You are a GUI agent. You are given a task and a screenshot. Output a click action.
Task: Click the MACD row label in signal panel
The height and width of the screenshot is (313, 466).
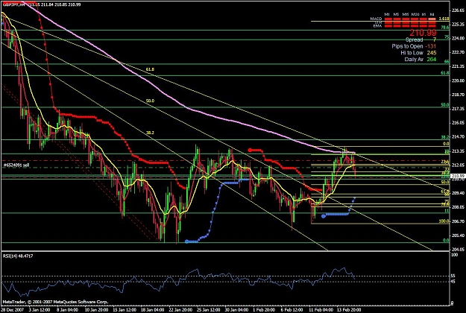(x=376, y=19)
